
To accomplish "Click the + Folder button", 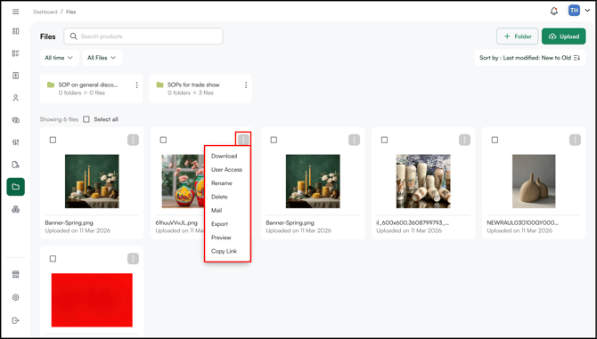I will click(517, 36).
